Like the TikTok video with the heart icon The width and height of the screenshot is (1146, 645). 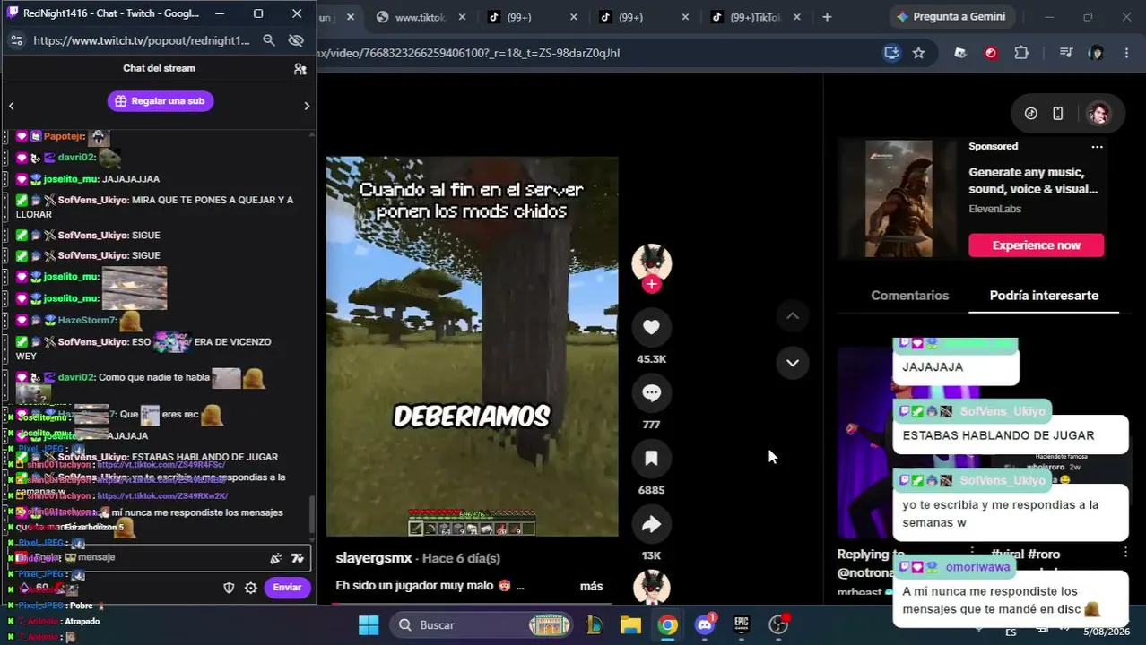pos(651,327)
